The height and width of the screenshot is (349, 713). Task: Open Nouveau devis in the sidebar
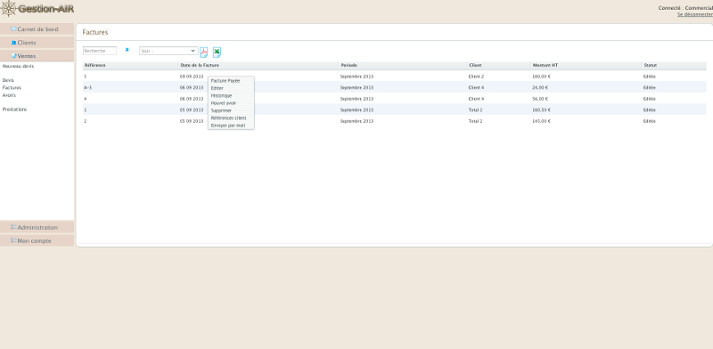point(18,66)
